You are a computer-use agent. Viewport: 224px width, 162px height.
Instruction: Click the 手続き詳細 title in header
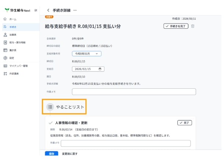click(x=61, y=10)
